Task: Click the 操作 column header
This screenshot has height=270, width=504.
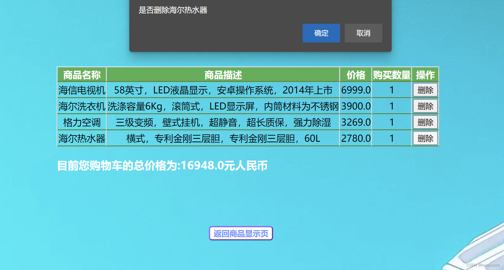Action: tap(425, 75)
